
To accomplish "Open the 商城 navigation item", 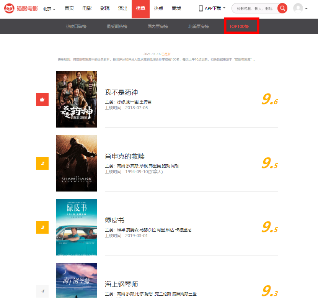I will [176, 8].
